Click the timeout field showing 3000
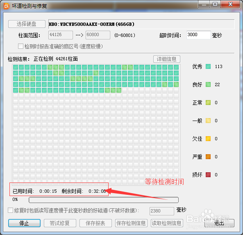This screenshot has width=243, height=235. point(198,35)
